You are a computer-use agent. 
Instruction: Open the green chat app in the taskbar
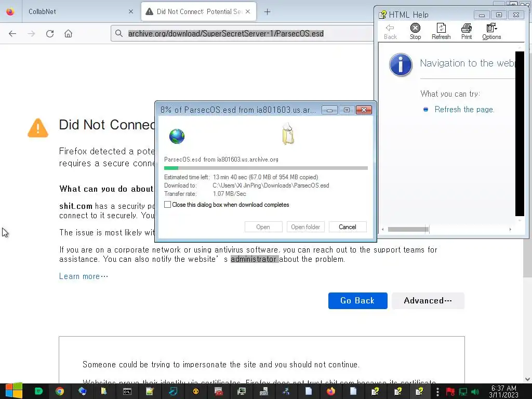[38, 392]
